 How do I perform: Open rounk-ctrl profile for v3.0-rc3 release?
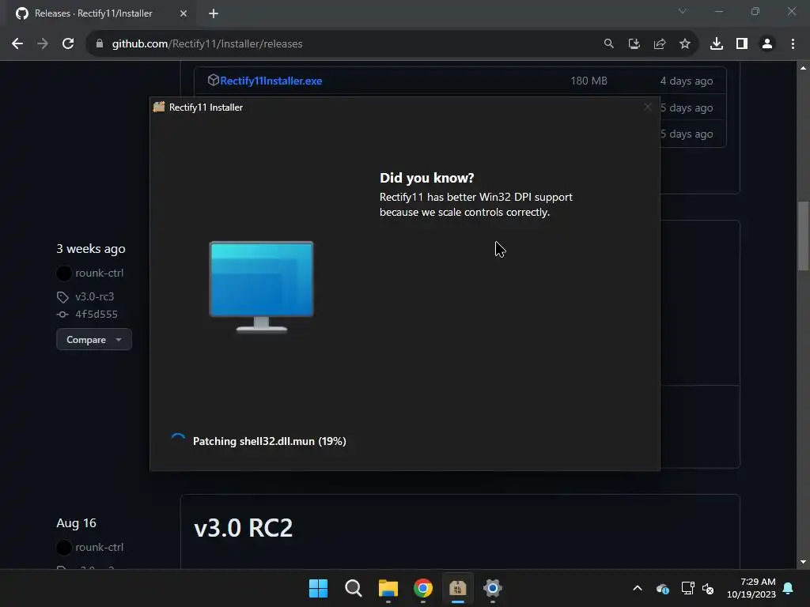pyautogui.click(x=99, y=273)
